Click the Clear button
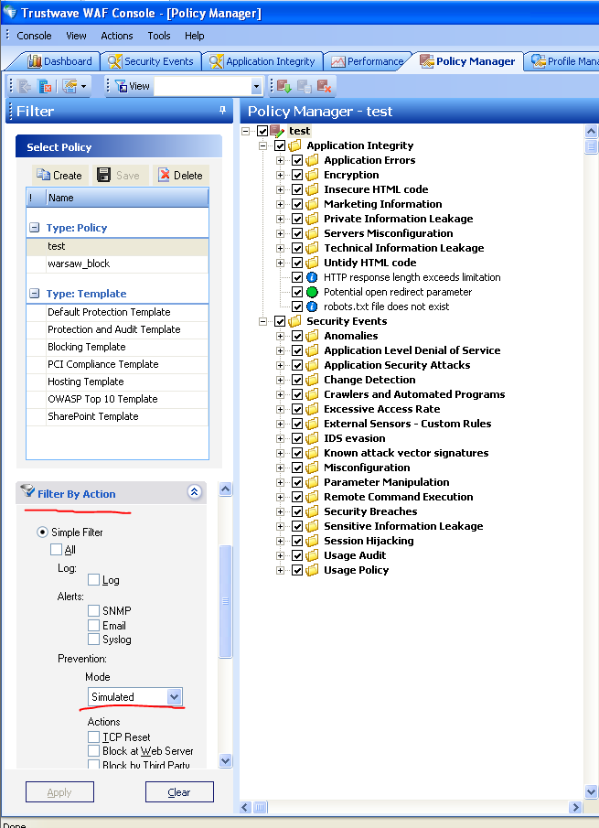Screen dimensions: 599x828 pyautogui.click(x=179, y=792)
